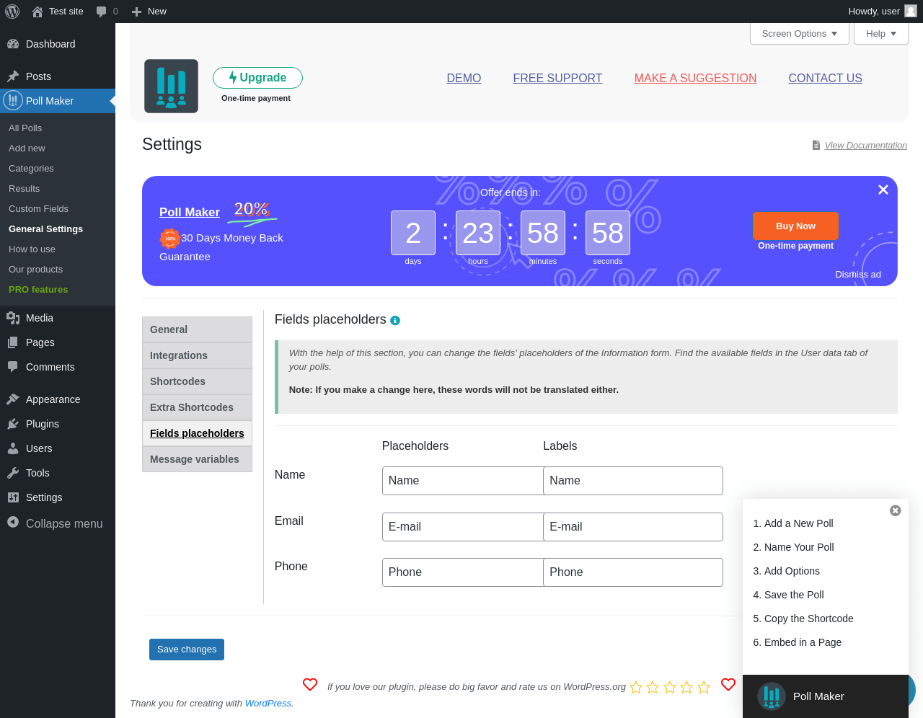The image size is (923, 718).
Task: Expand the Screen Options dropdown
Action: point(800,33)
